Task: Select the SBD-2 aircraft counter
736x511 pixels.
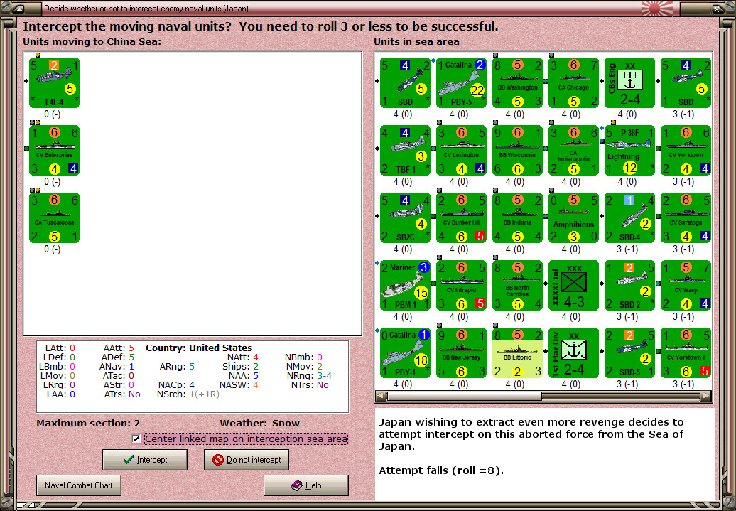Action: (x=629, y=286)
